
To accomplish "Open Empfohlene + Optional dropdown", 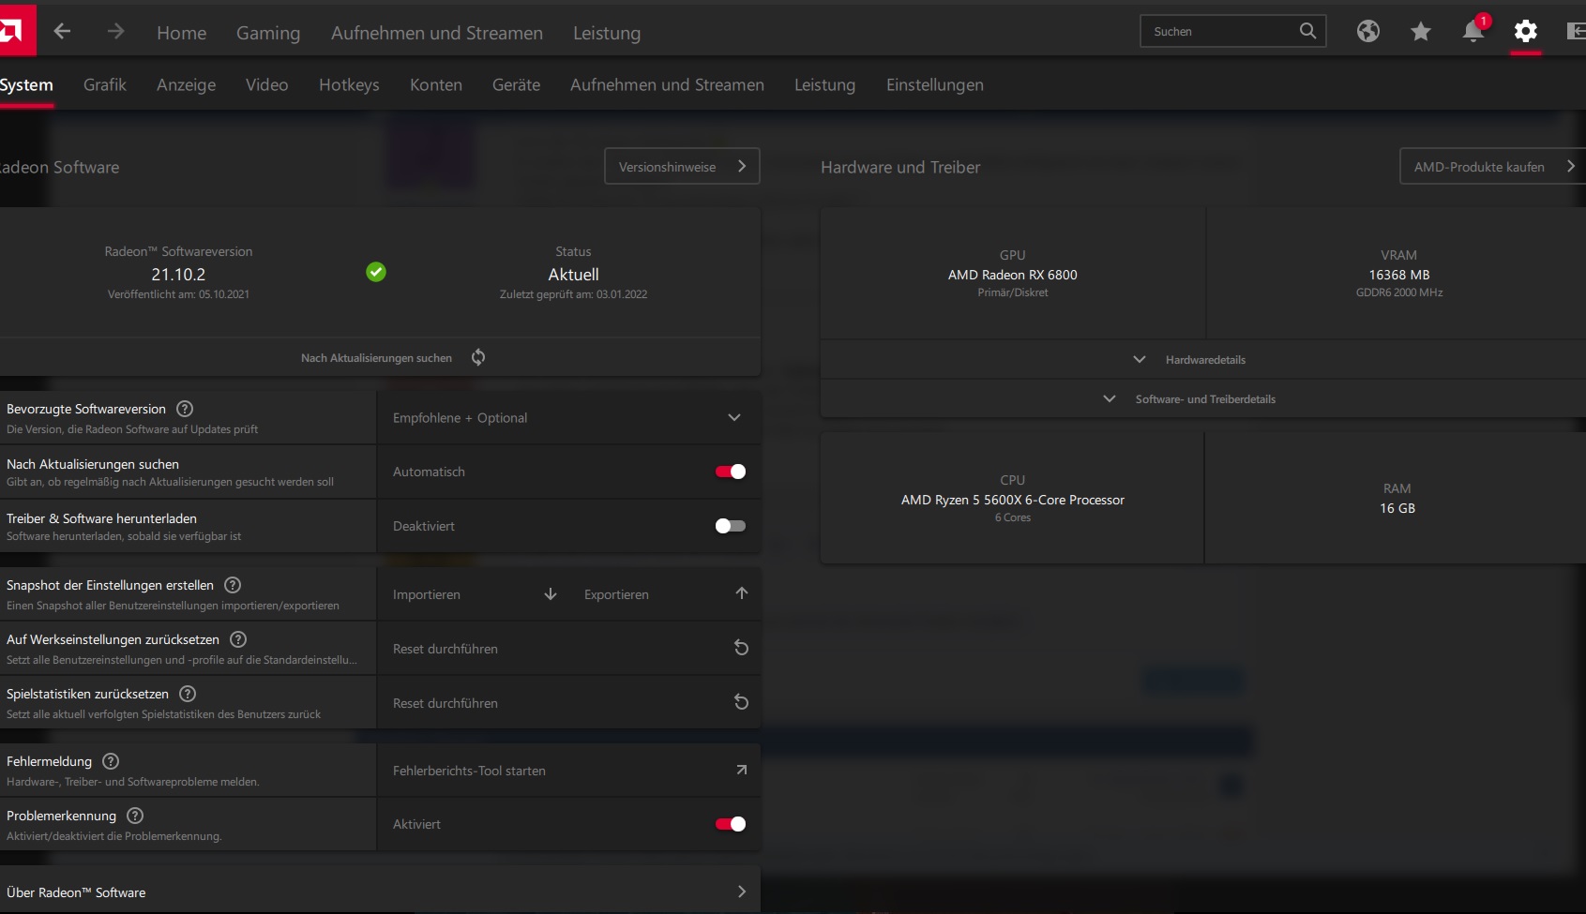I will tap(568, 417).
